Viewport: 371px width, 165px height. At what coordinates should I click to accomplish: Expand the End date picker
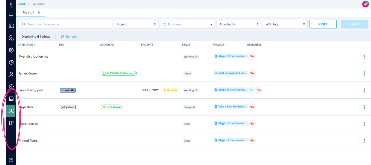(x=187, y=24)
